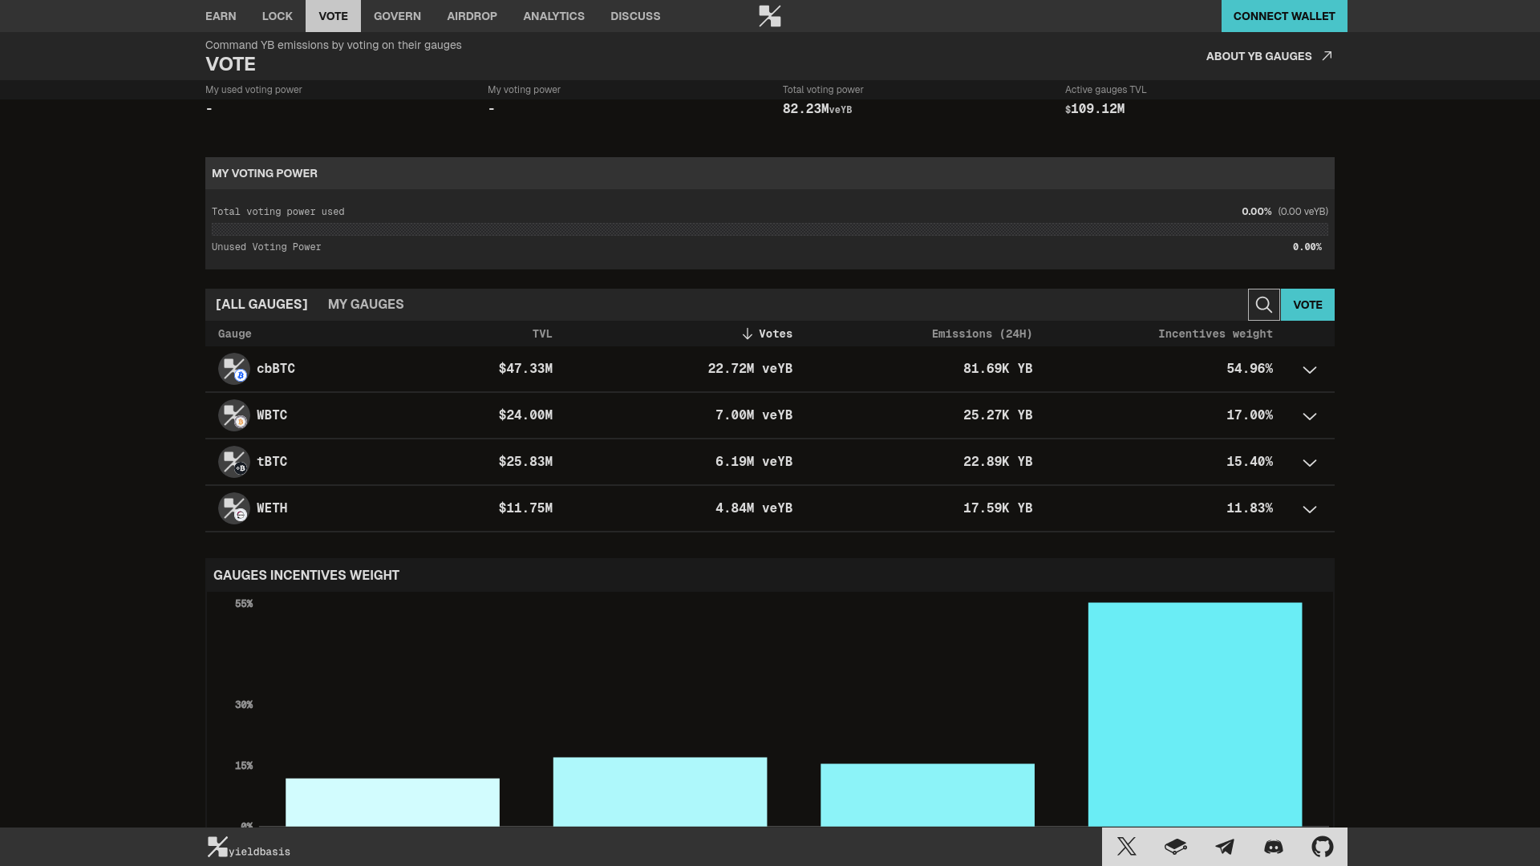Click the Unused Voting Power label
Viewport: 1540px width, 866px height.
[x=266, y=247]
